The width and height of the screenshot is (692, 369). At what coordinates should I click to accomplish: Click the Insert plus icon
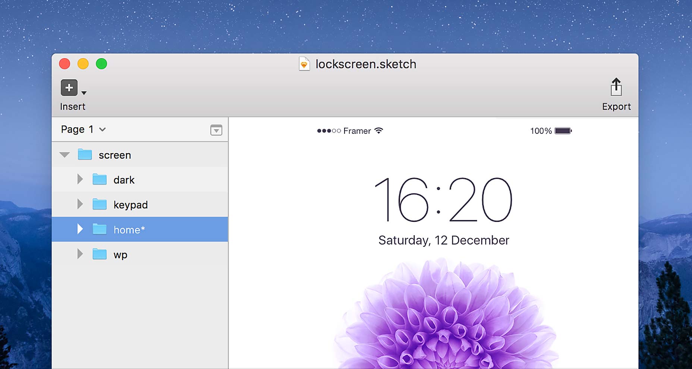(69, 88)
